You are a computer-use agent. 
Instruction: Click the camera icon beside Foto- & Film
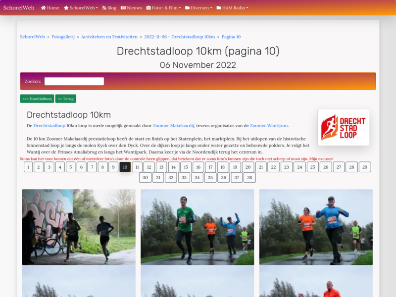tap(148, 8)
